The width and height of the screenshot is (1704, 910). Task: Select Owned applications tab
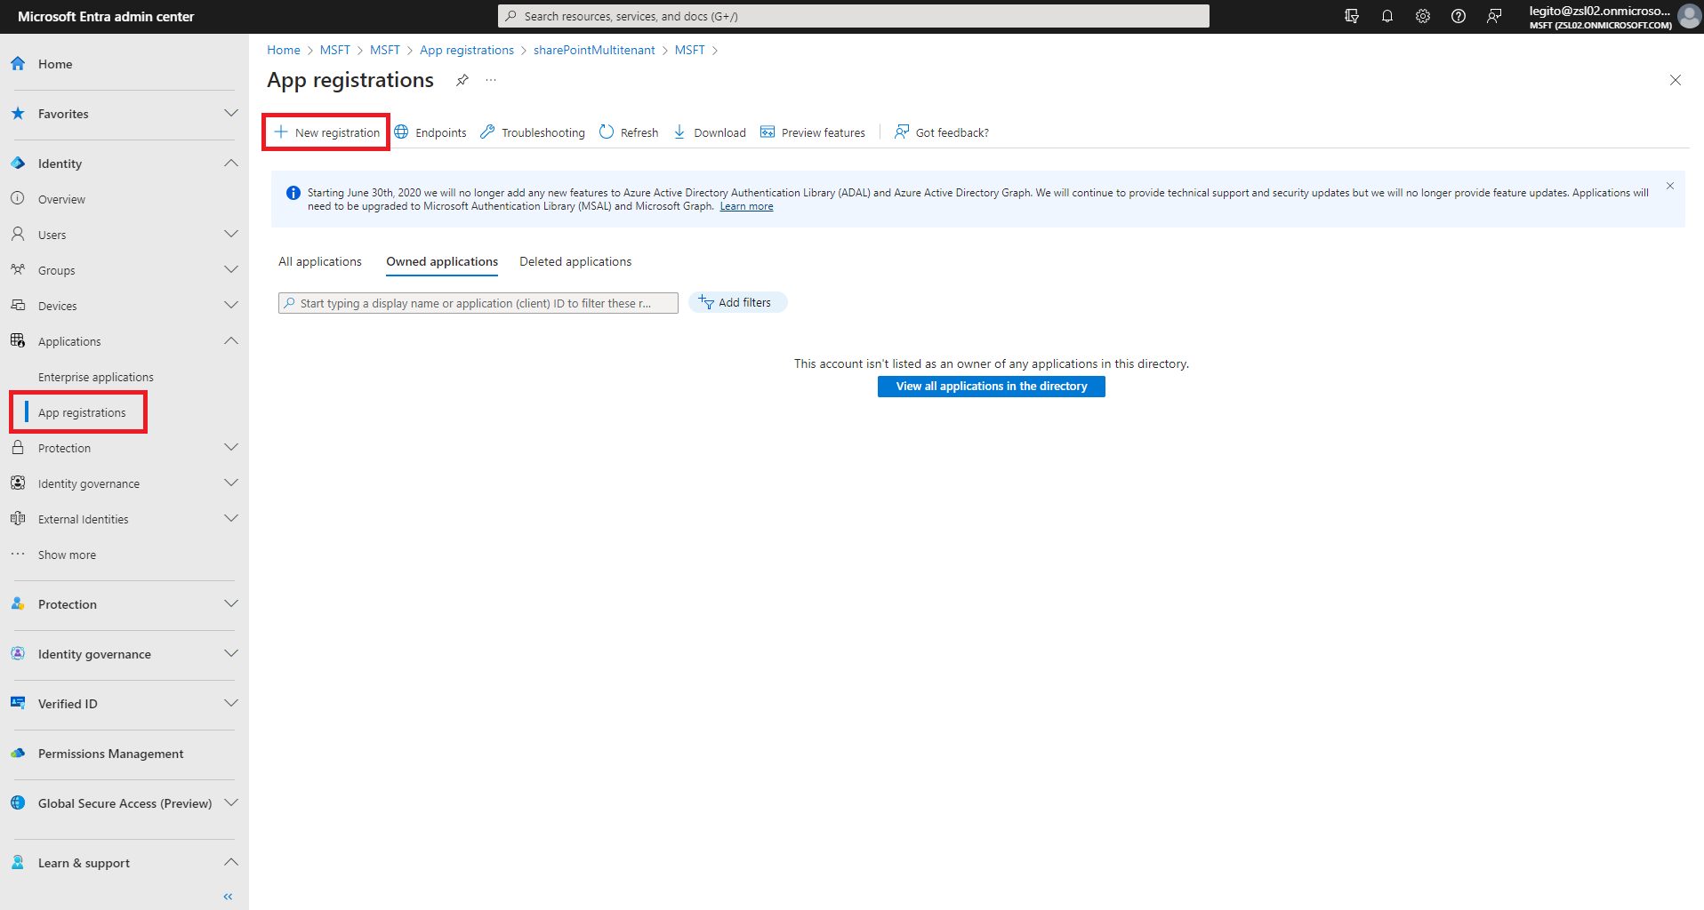442,261
